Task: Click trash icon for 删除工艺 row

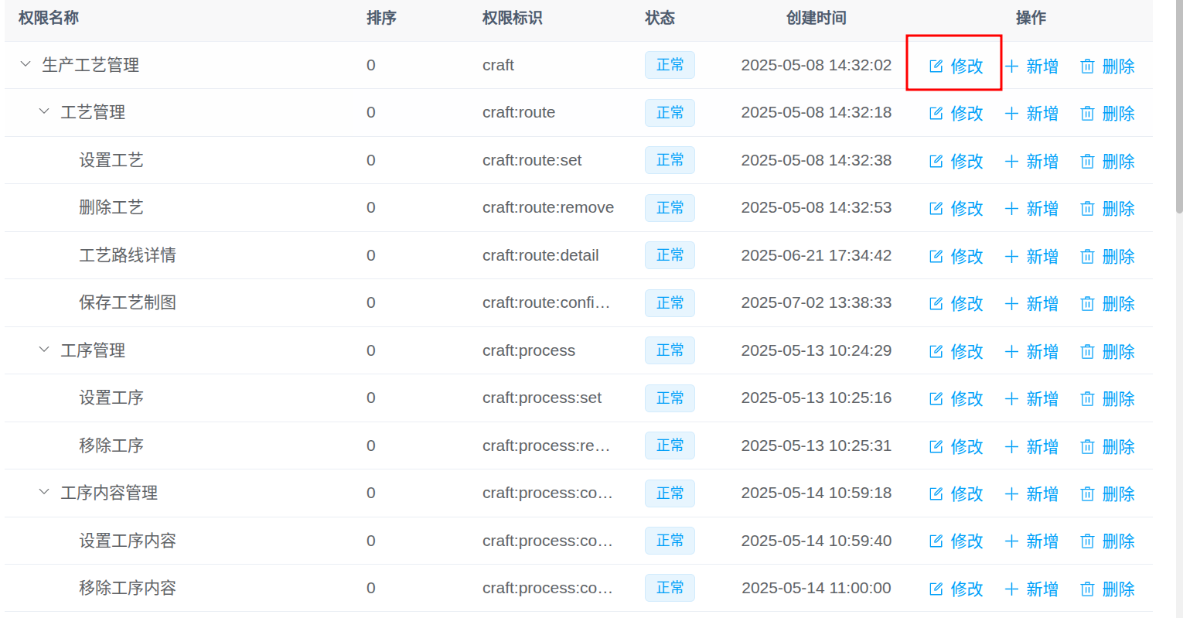Action: [x=1087, y=209]
